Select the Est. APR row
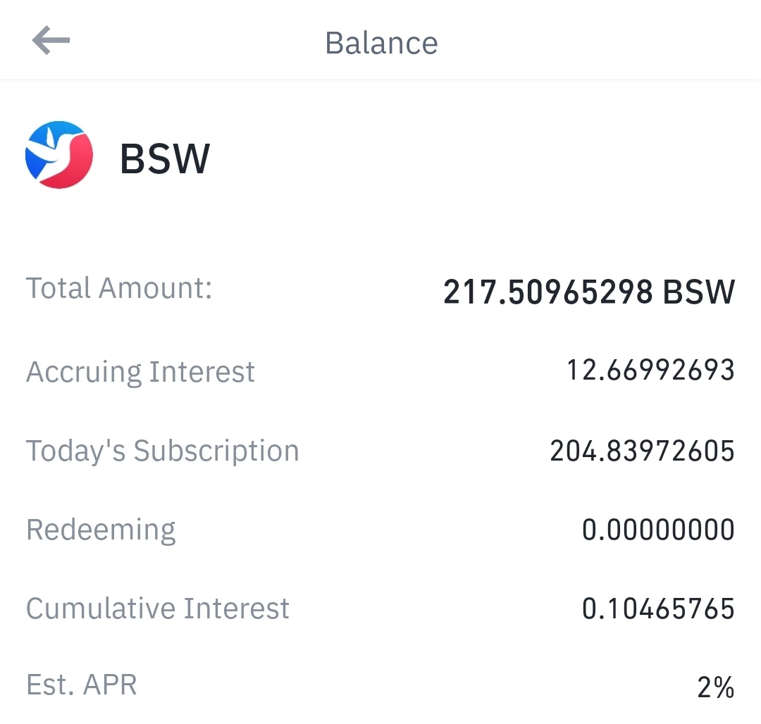 [380, 686]
